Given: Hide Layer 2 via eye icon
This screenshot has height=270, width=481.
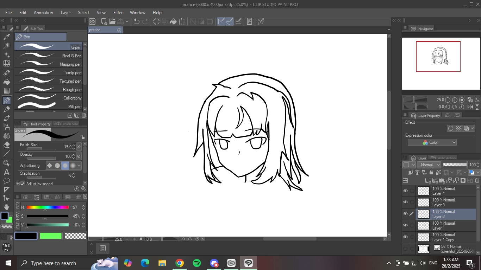Looking at the screenshot, I should pos(405,214).
